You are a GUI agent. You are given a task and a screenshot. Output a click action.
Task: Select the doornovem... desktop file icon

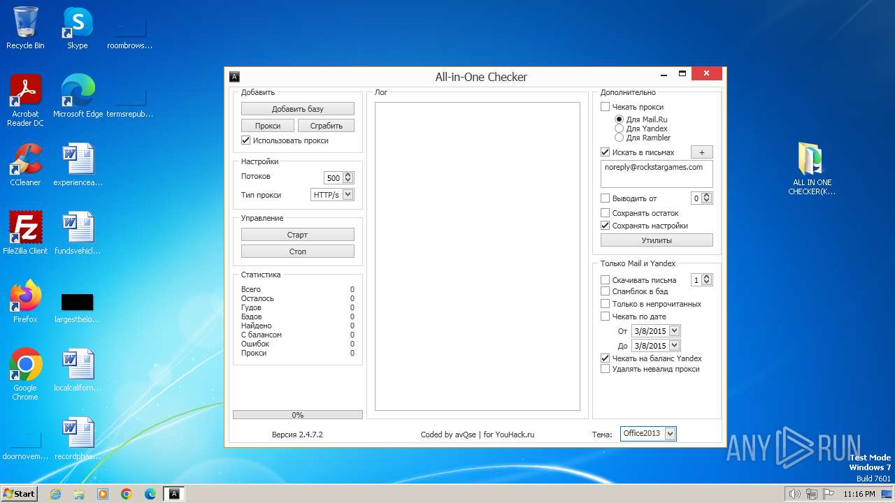tap(25, 443)
